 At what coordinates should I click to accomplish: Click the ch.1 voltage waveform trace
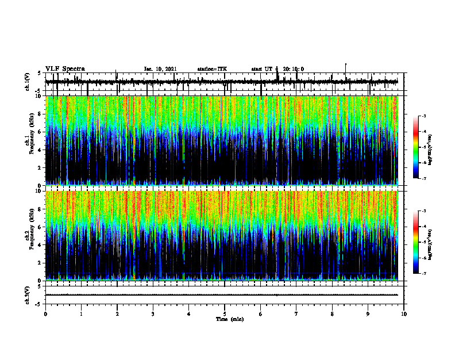tap(222, 82)
